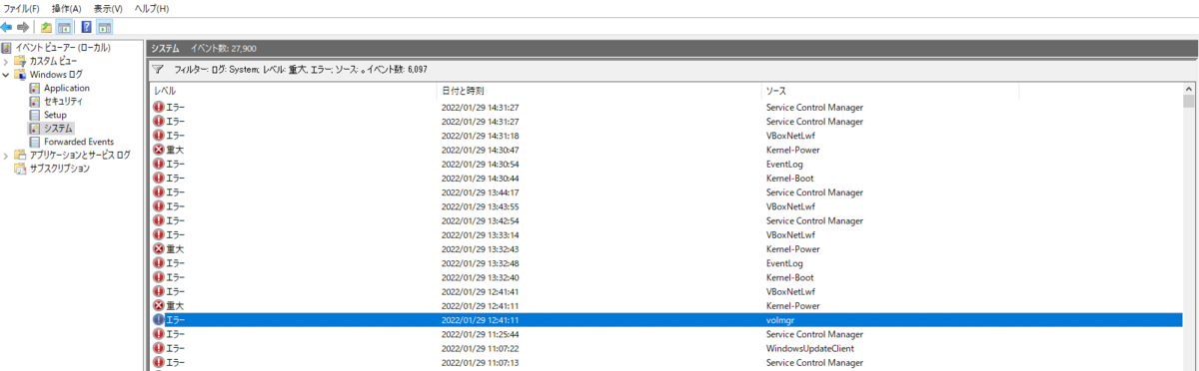Select システム in the tree
The height and width of the screenshot is (371, 1199).
coord(58,129)
